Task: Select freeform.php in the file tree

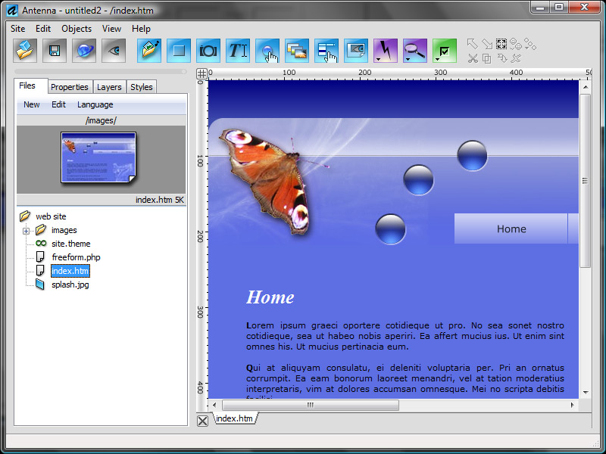Action: 76,257
